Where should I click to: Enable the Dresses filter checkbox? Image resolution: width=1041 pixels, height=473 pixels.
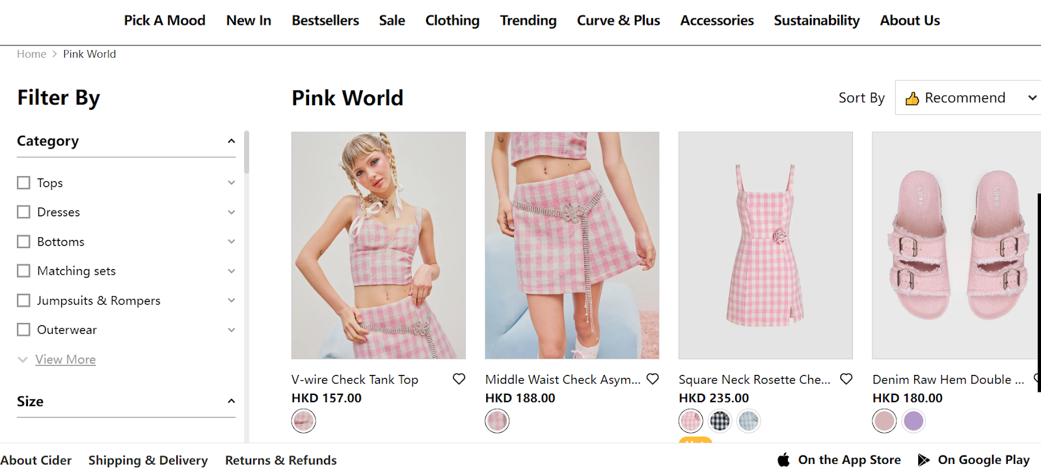pos(24,212)
